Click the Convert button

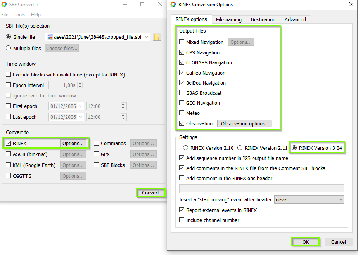pos(151,193)
